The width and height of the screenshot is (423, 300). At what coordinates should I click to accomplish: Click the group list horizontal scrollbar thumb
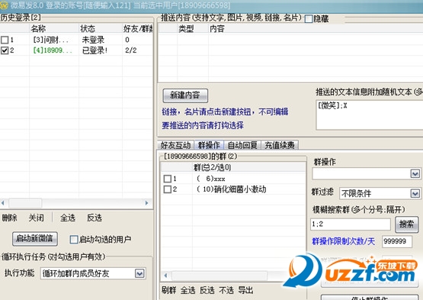tap(220, 276)
